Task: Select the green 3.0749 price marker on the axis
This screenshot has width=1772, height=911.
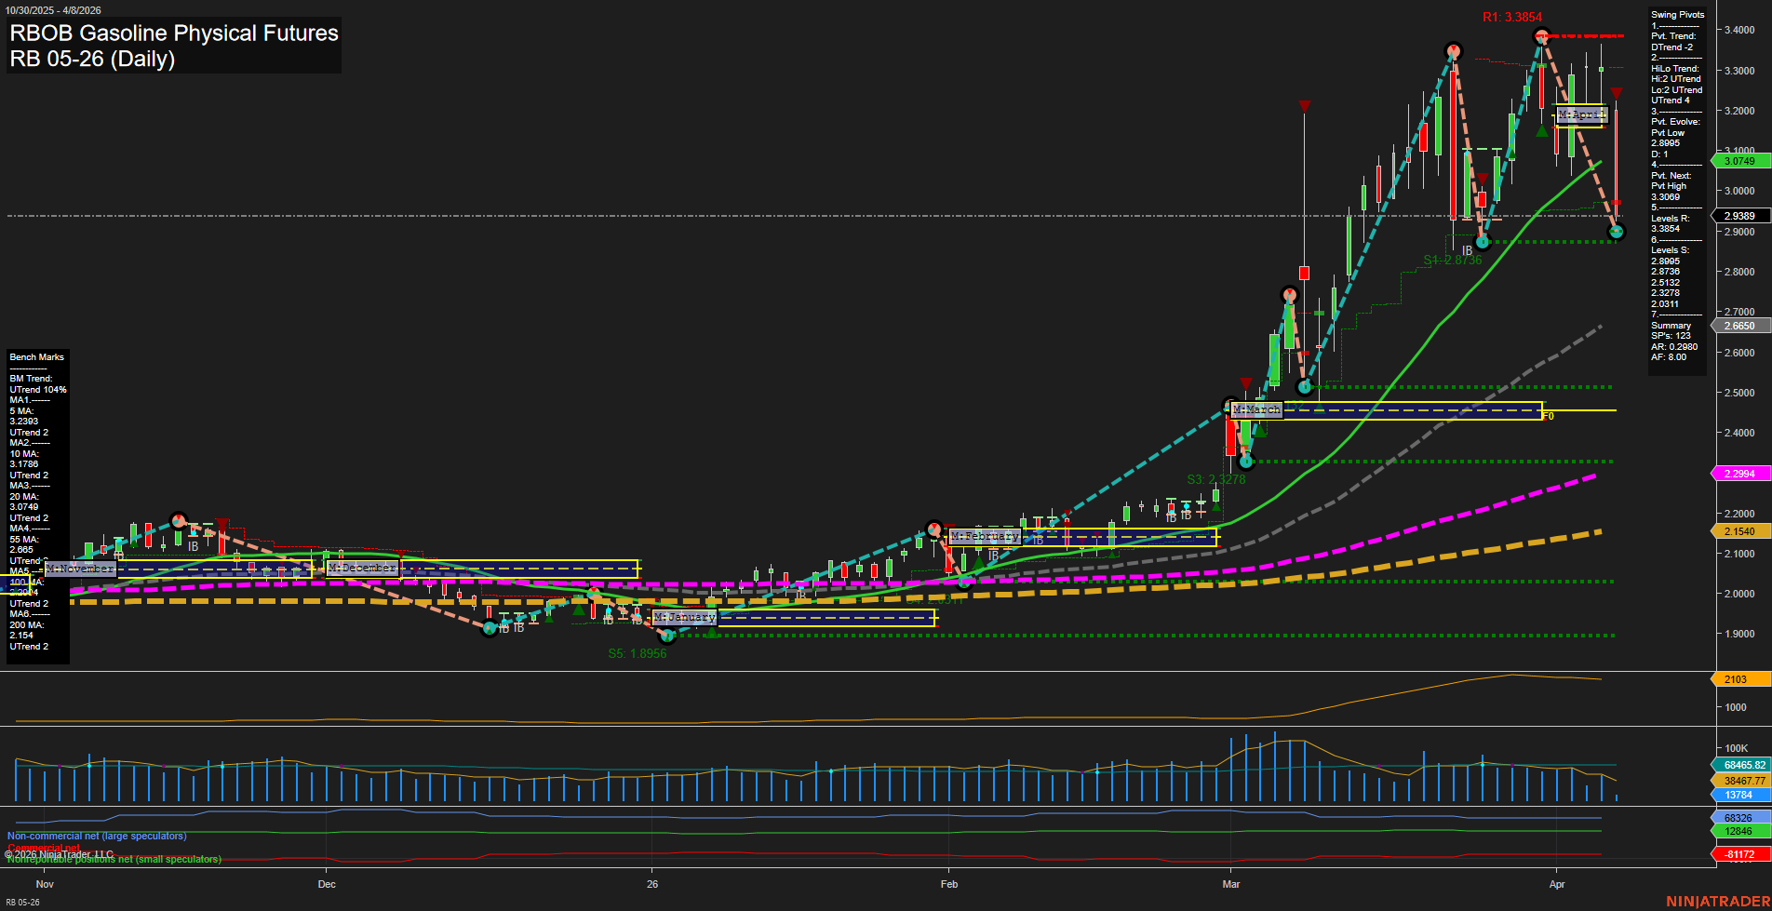Action: pos(1738,161)
